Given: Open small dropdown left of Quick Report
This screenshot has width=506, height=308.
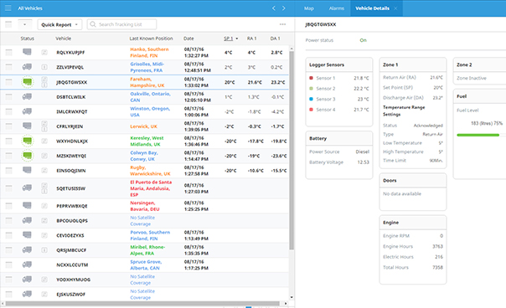Looking at the screenshot, I should (x=25, y=24).
